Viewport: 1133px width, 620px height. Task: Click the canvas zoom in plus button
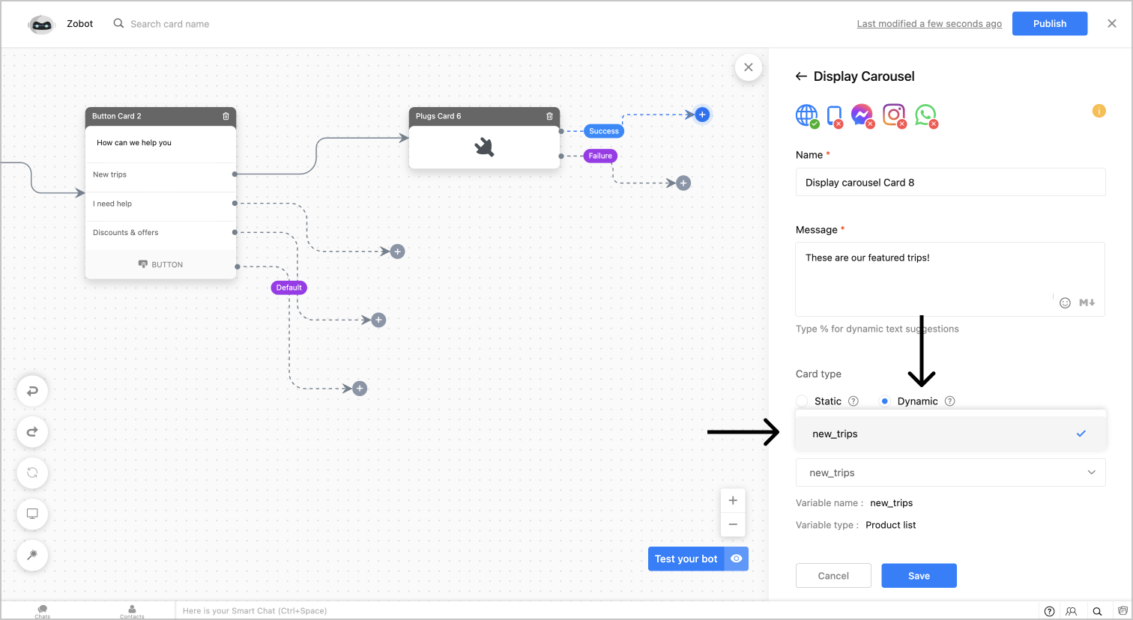tap(733, 500)
